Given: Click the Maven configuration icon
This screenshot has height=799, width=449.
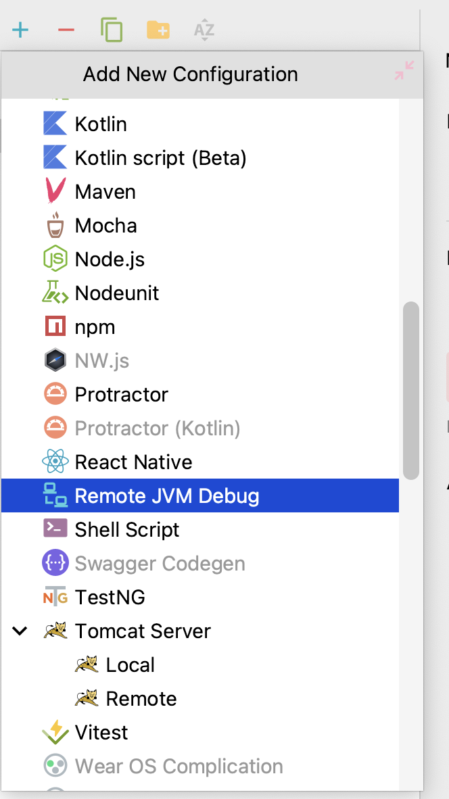Looking at the screenshot, I should coord(55,191).
